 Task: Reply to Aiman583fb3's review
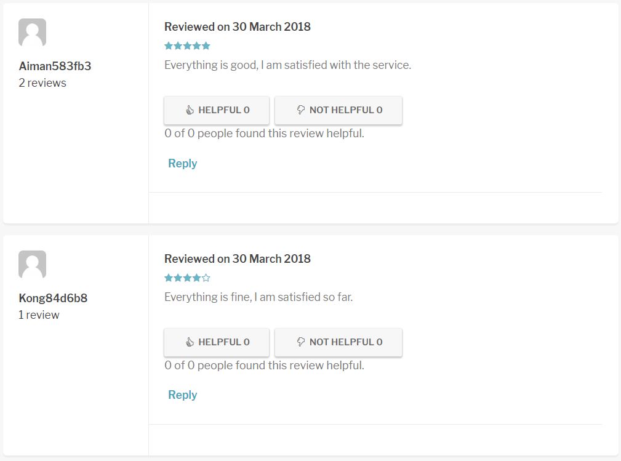click(x=183, y=163)
